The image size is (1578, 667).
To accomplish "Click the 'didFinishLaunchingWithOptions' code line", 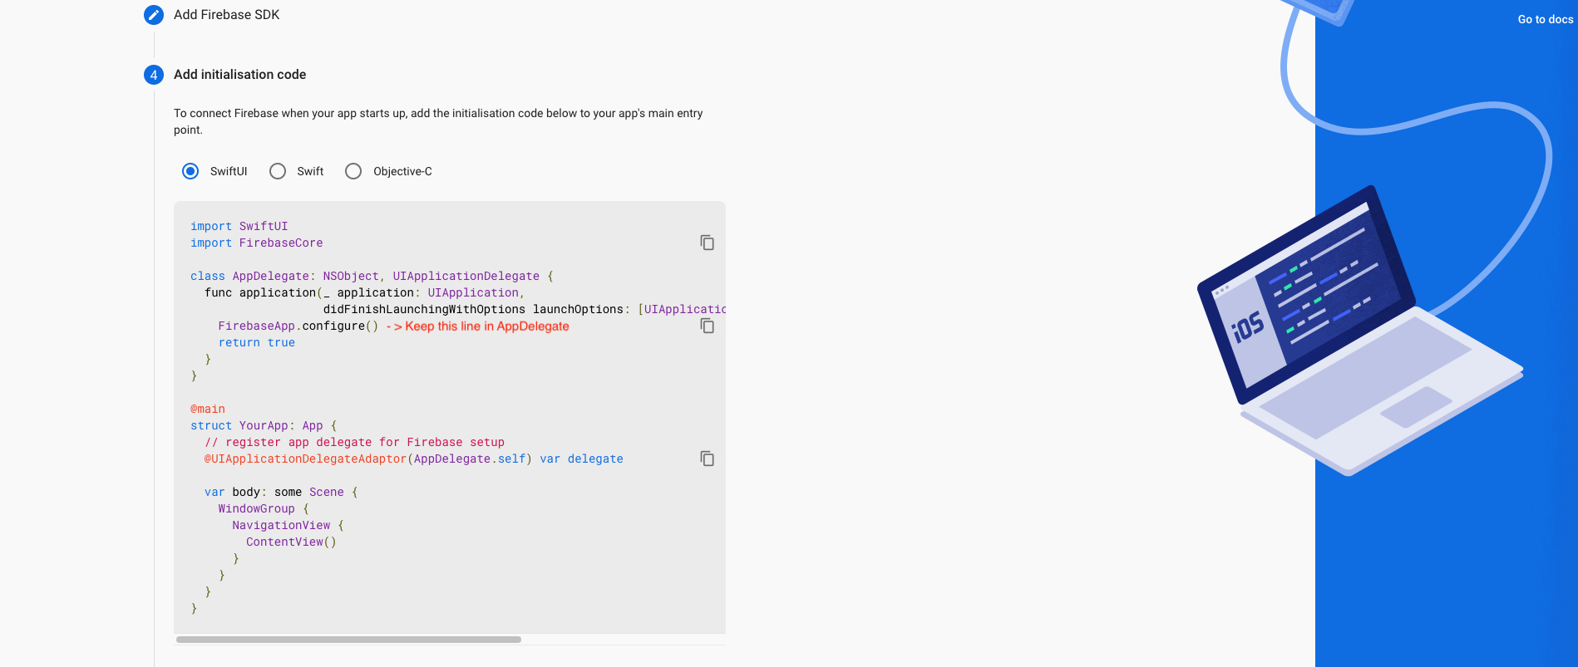I will click(x=525, y=309).
